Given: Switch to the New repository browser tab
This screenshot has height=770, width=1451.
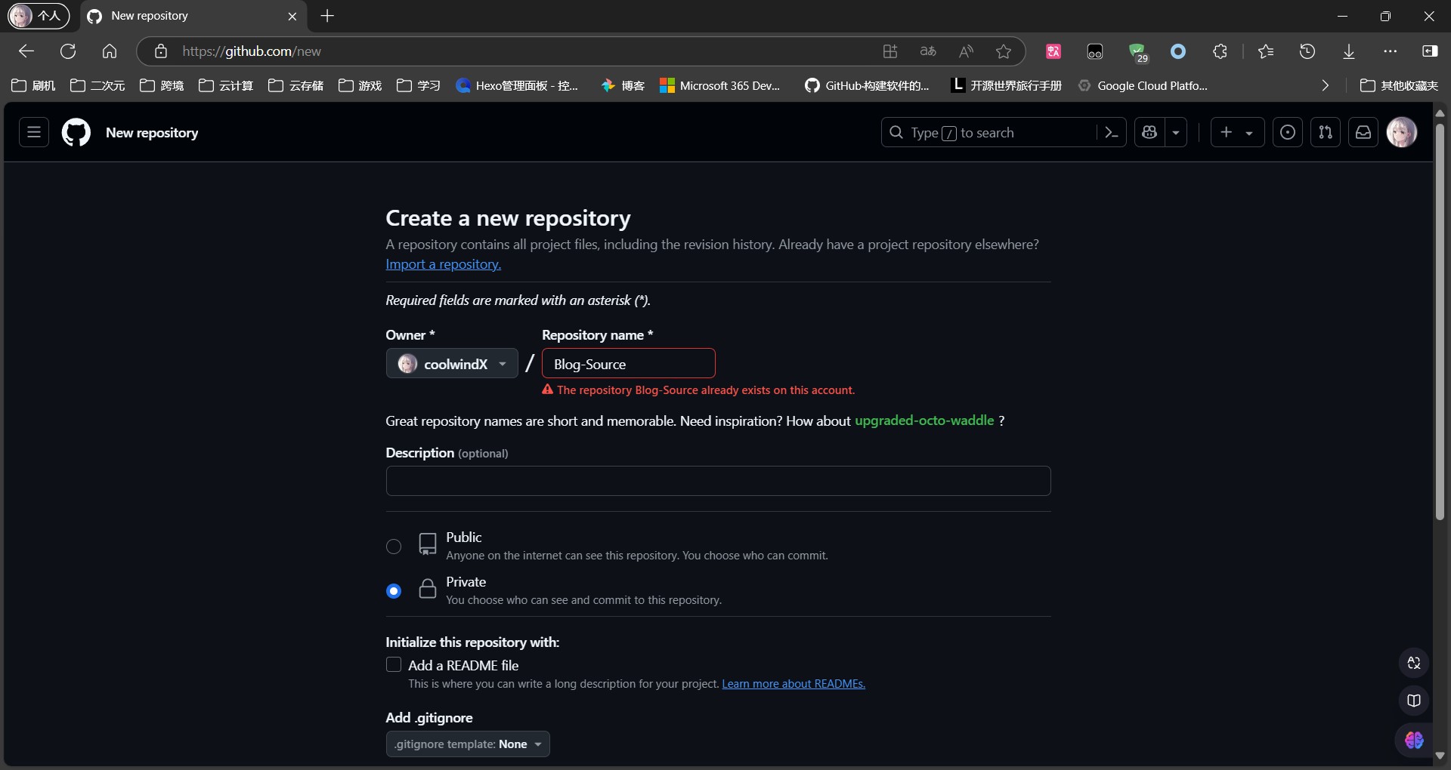Looking at the screenshot, I should pos(193,16).
